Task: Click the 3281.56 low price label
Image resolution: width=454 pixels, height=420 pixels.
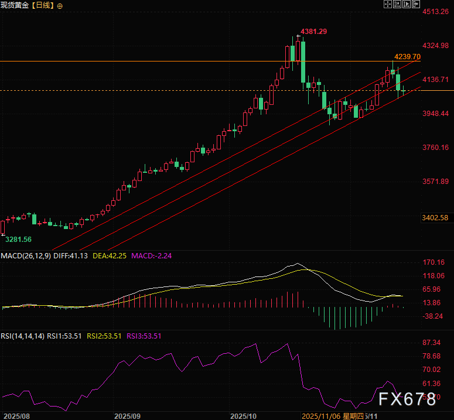Action: [x=18, y=240]
